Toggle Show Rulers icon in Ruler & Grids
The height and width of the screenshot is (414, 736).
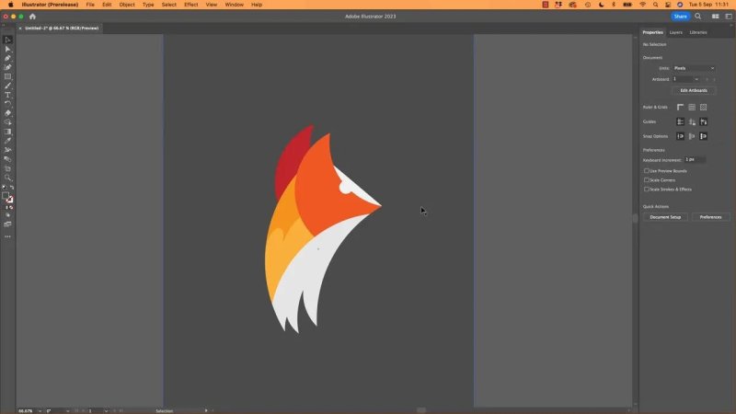click(x=680, y=107)
